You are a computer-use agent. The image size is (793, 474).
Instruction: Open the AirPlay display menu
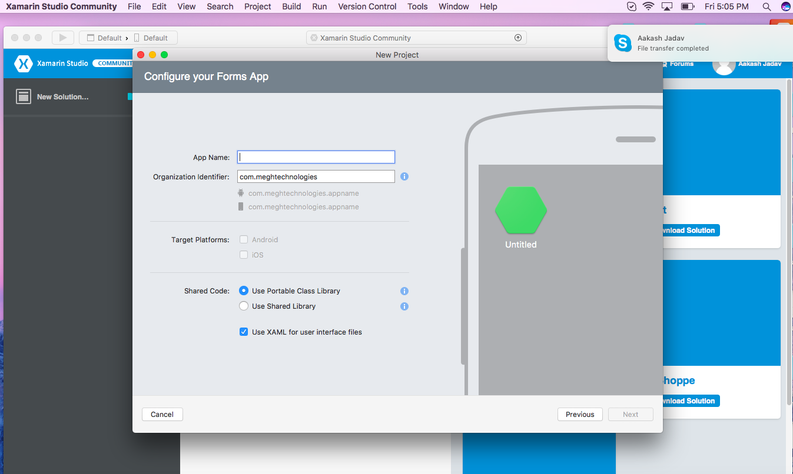[667, 6]
